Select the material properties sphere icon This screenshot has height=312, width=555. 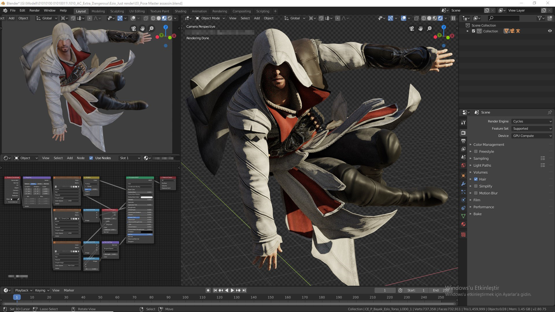tap(464, 225)
